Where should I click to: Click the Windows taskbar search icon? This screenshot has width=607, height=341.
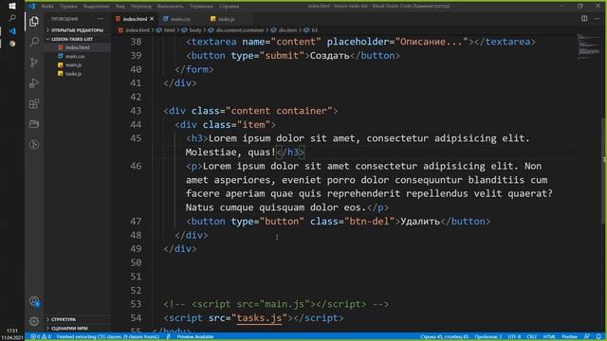(x=12, y=18)
